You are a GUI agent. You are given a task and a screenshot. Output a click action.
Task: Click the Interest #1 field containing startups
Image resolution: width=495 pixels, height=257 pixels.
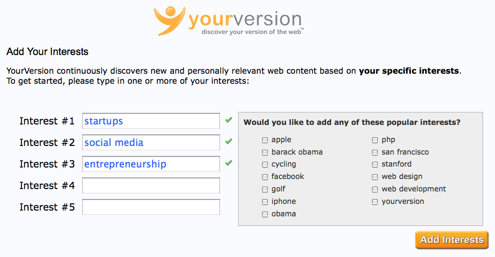point(151,121)
